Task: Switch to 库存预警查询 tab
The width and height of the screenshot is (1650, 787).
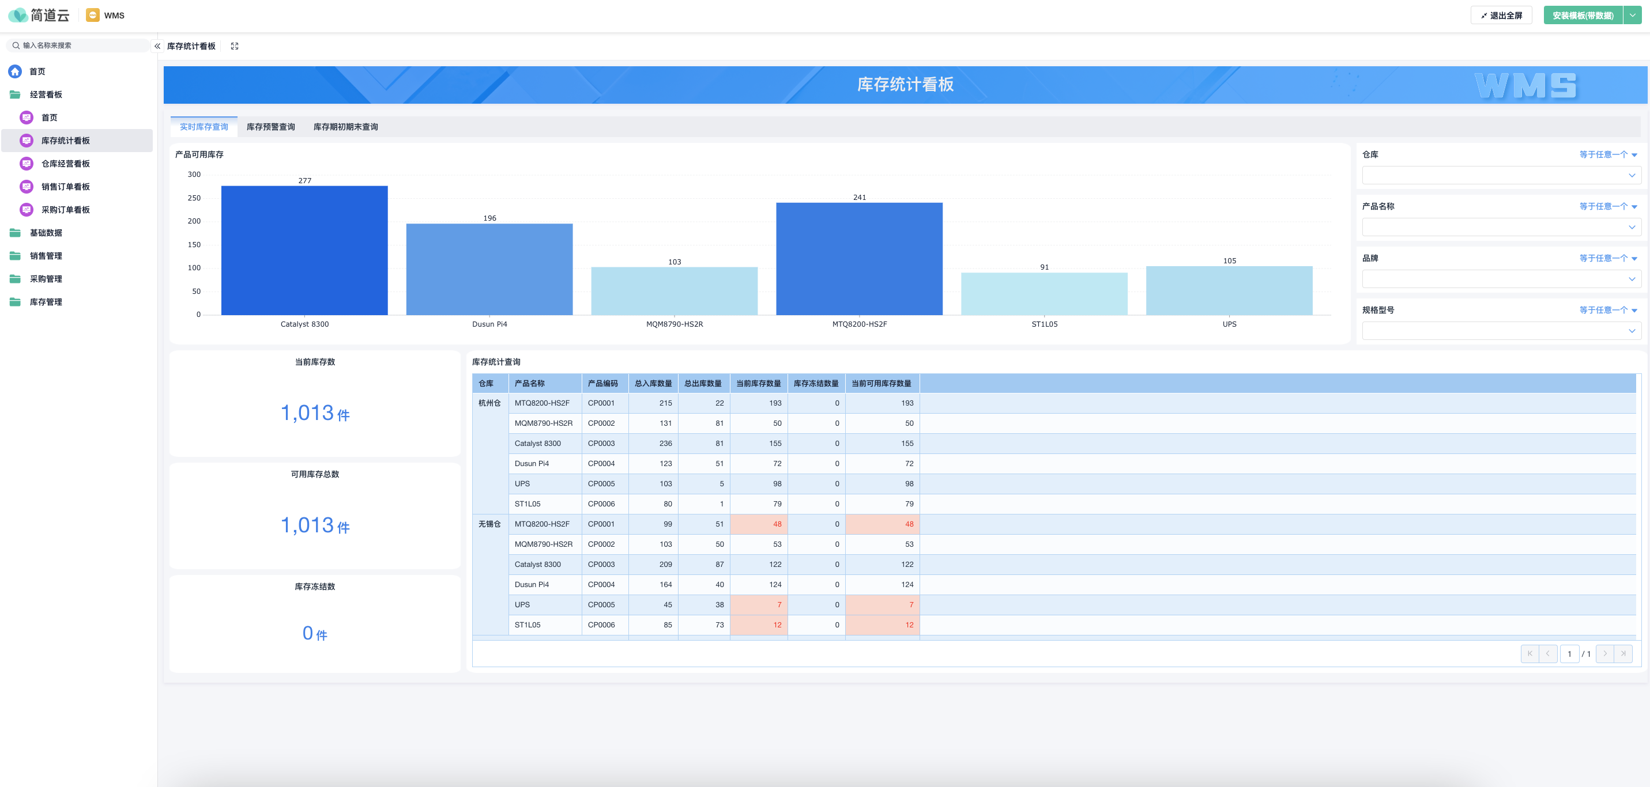Action: pyautogui.click(x=270, y=127)
